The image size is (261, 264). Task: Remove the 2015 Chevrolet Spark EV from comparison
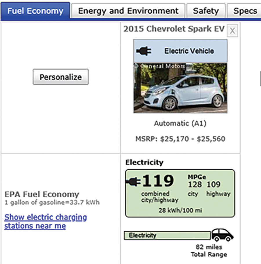pyautogui.click(x=232, y=30)
